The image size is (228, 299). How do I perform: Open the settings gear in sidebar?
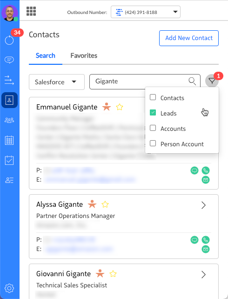click(9, 288)
